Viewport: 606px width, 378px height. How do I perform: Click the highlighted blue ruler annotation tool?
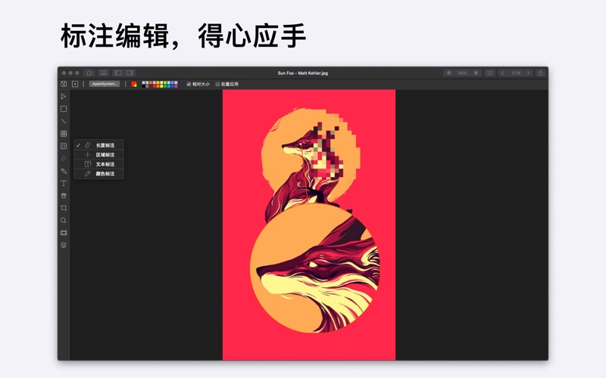(64, 158)
